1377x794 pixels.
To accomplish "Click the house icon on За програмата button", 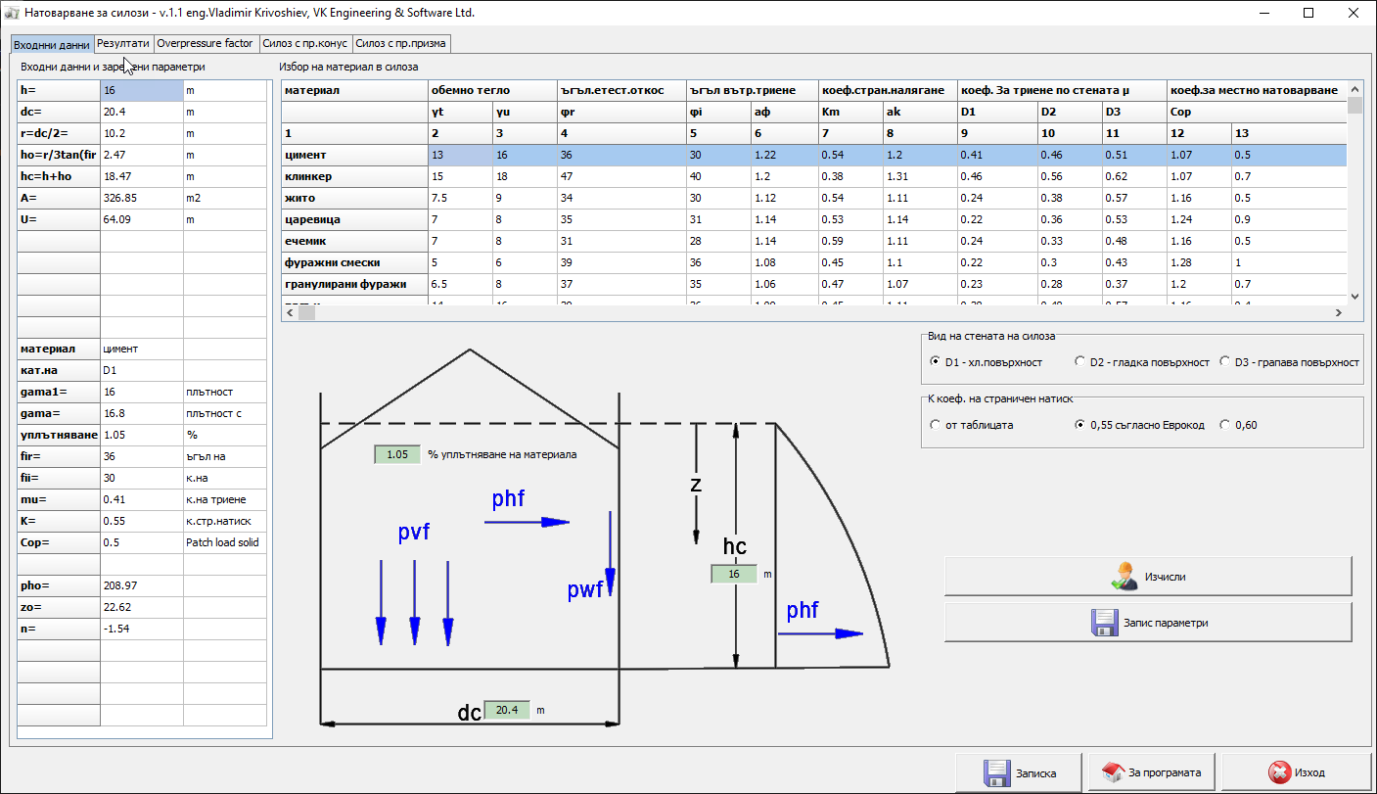I will tap(1112, 772).
